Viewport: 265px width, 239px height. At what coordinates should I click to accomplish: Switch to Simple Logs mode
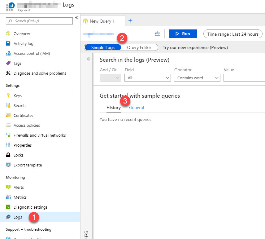click(103, 47)
